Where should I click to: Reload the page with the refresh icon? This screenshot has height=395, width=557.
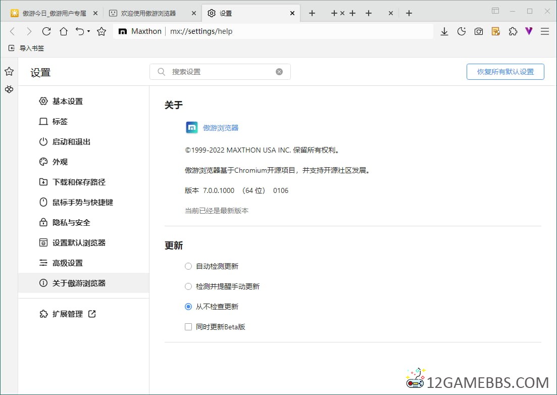(x=46, y=31)
